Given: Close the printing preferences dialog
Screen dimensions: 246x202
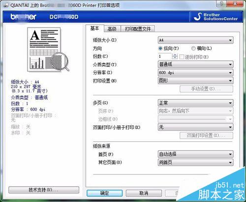Looking at the screenshot, I should pyautogui.click(x=235, y=3).
